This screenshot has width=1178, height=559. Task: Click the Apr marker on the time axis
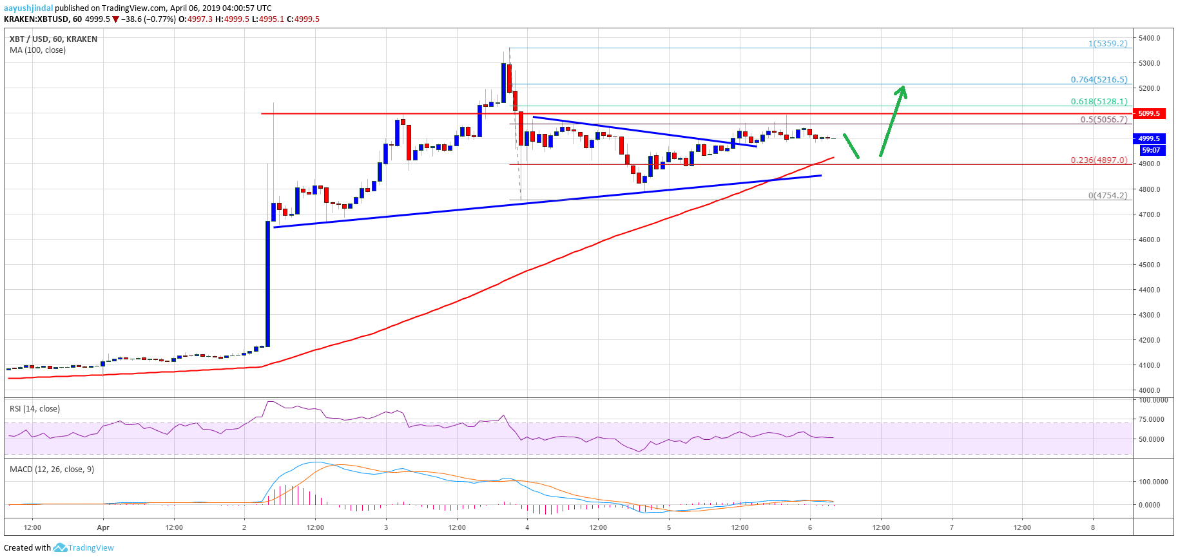pyautogui.click(x=103, y=527)
